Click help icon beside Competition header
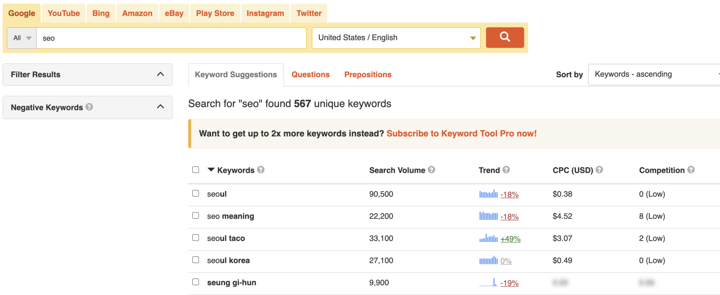Screen dimensions: 720x295 [691, 170]
